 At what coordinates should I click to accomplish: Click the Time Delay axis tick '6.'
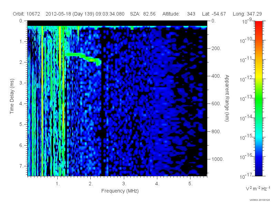pos(21,145)
